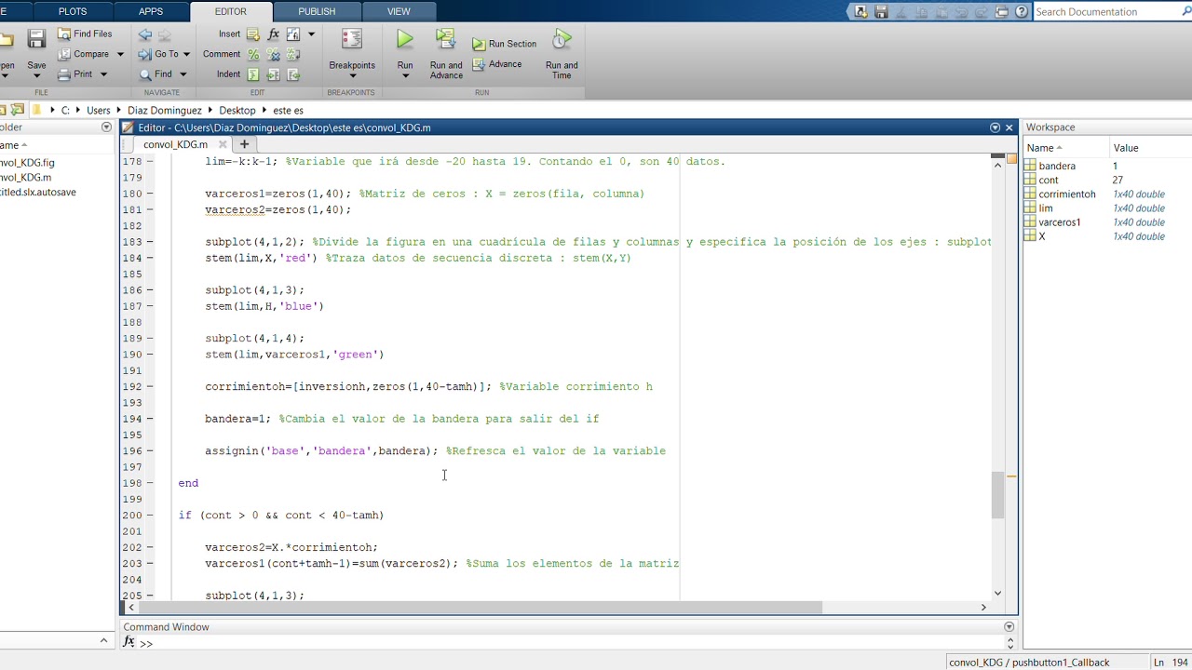The height and width of the screenshot is (670, 1192).
Task: Click the Value column header in Workspace
Action: [x=1150, y=148]
